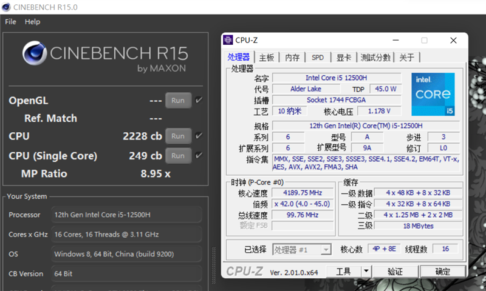This screenshot has height=291, width=486.
Task: Click the L3 cache 18 MBytes value
Action: point(418,226)
